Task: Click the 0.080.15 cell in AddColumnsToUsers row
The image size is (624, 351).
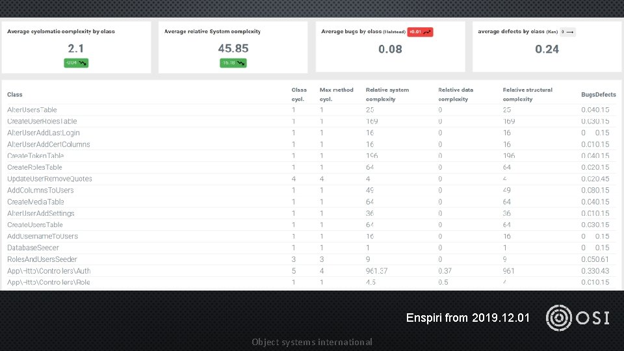Action: [x=595, y=190]
